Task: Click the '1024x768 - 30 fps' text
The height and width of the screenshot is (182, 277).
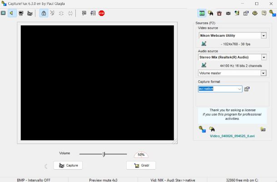Action: point(236,44)
